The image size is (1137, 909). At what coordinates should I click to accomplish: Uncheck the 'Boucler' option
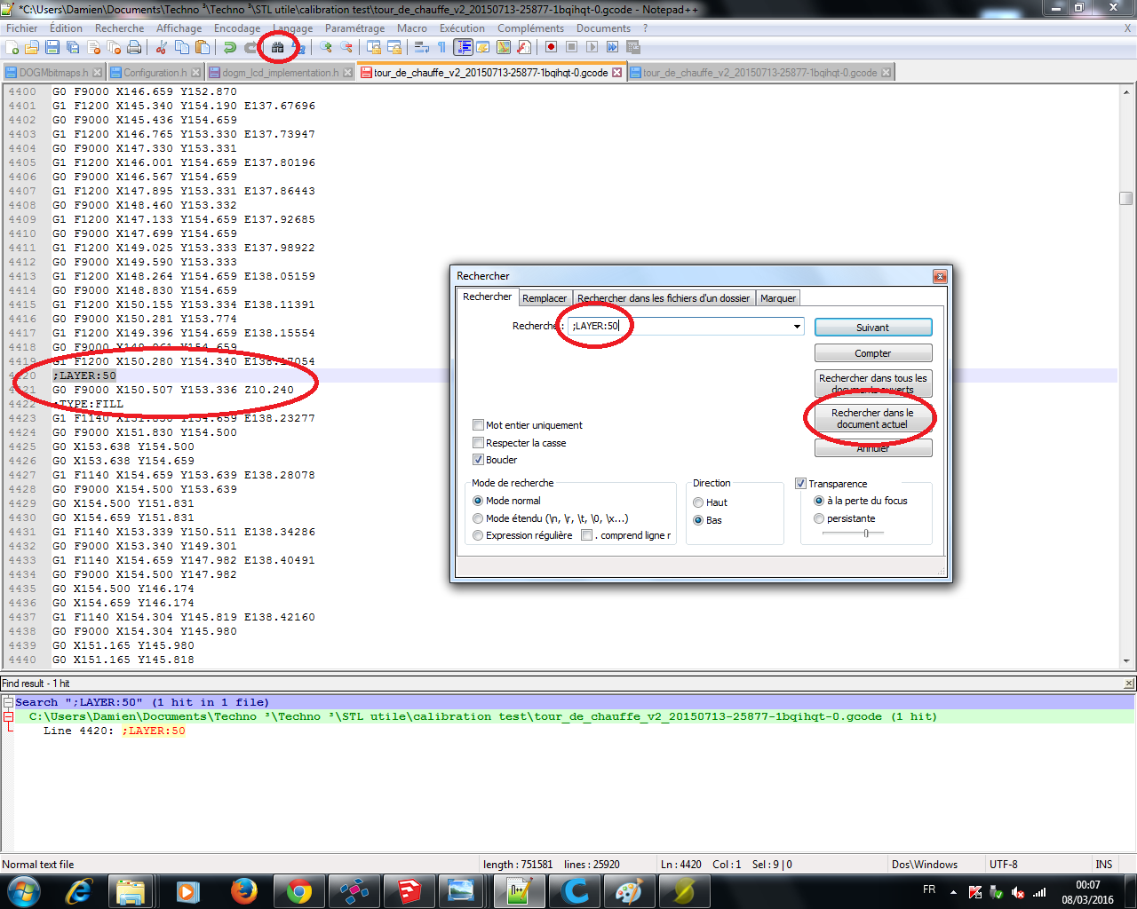(x=479, y=460)
